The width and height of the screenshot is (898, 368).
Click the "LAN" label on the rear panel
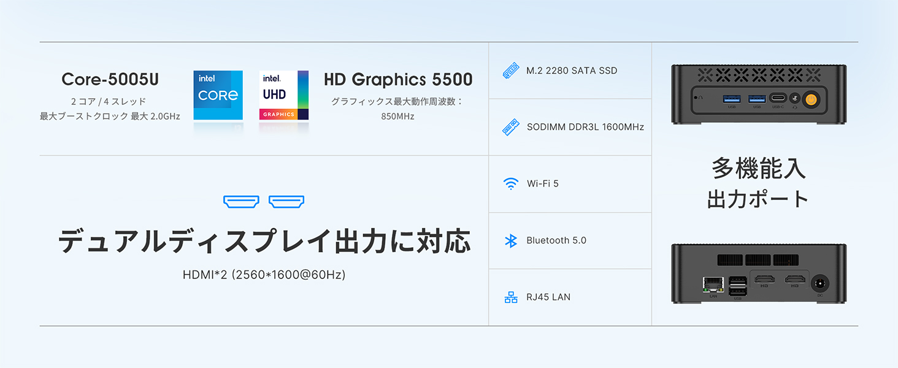713,296
